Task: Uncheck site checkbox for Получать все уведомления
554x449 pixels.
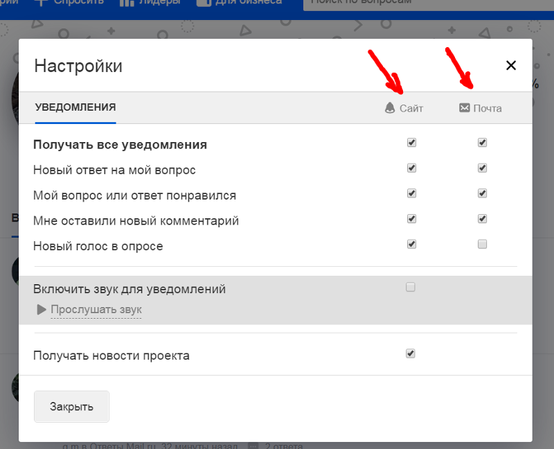Action: tap(411, 143)
